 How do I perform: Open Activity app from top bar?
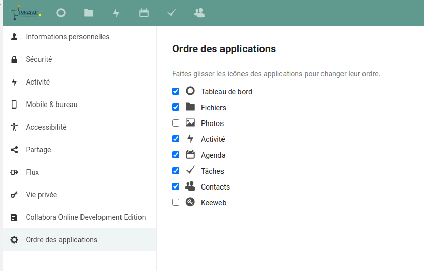point(116,13)
